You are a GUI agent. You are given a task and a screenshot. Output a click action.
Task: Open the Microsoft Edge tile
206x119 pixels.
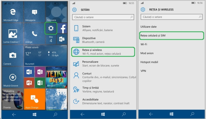(12, 12)
